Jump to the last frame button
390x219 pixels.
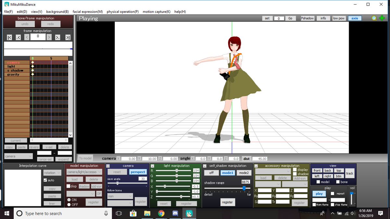pyautogui.click(x=68, y=37)
